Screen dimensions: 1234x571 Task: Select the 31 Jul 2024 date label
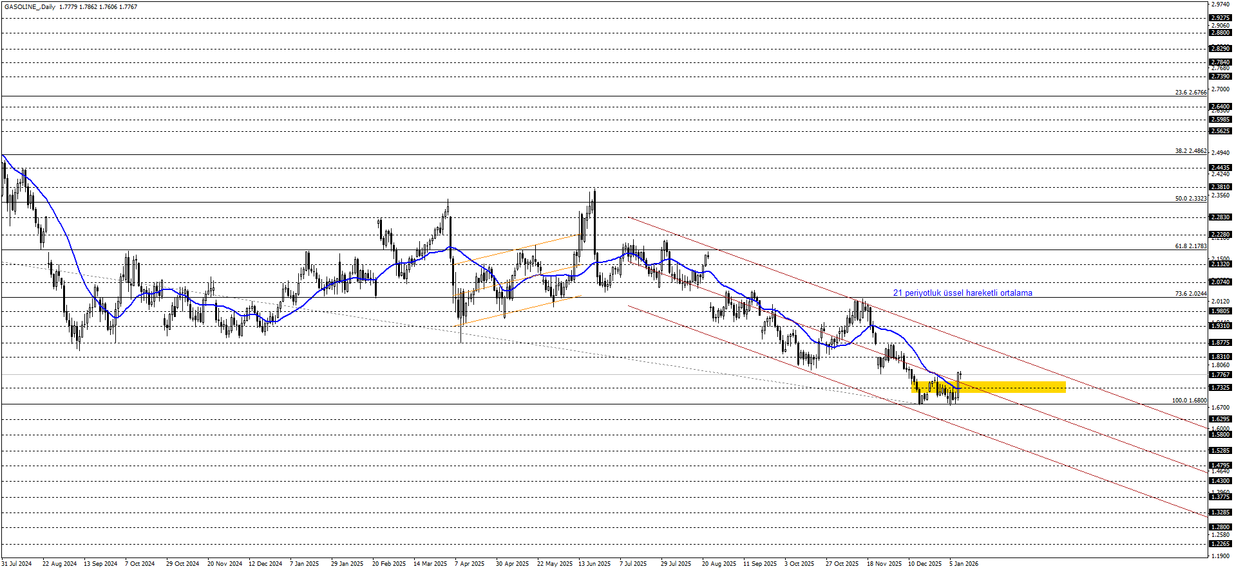[x=17, y=564]
